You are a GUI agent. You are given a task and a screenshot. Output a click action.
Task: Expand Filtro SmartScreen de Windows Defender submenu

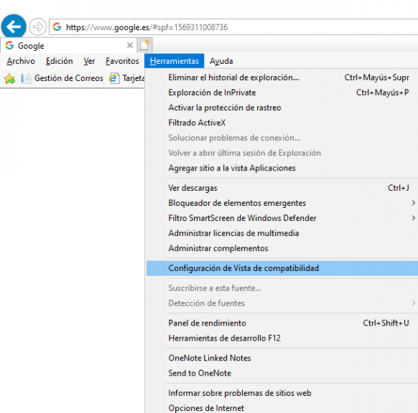(x=413, y=218)
